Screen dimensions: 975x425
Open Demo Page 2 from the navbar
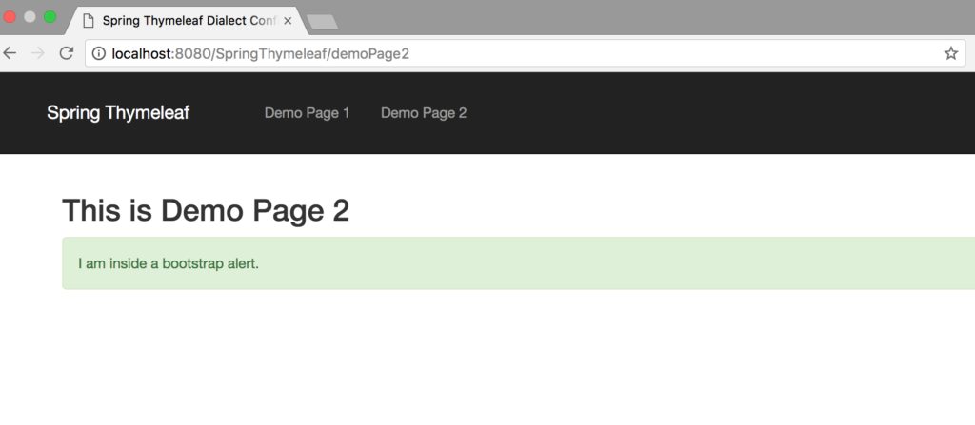click(x=424, y=113)
